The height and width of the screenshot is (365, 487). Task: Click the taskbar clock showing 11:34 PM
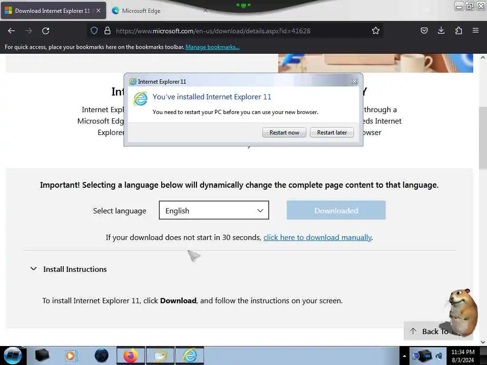coord(463,356)
